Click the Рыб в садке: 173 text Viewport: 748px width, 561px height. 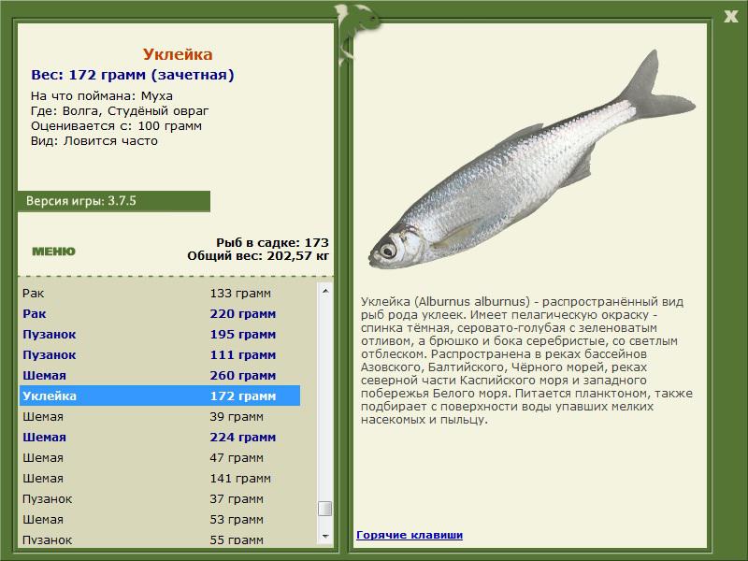point(272,242)
